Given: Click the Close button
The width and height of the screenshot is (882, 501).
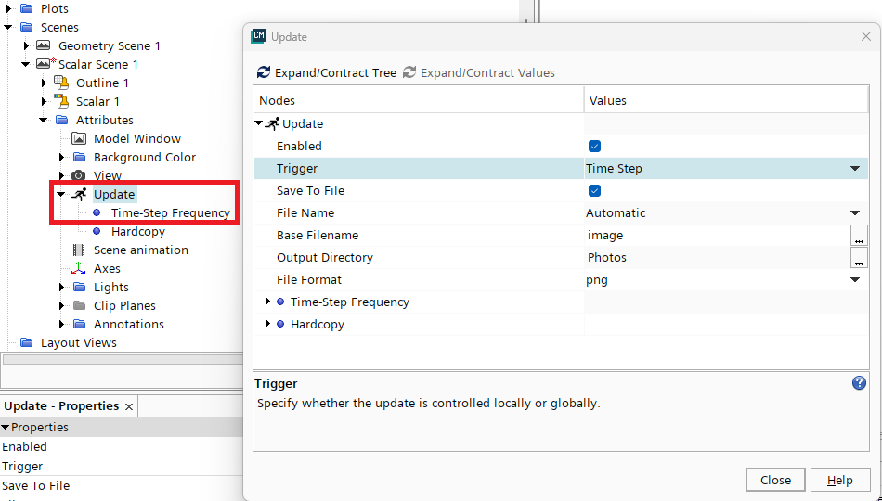Looking at the screenshot, I should (x=775, y=480).
